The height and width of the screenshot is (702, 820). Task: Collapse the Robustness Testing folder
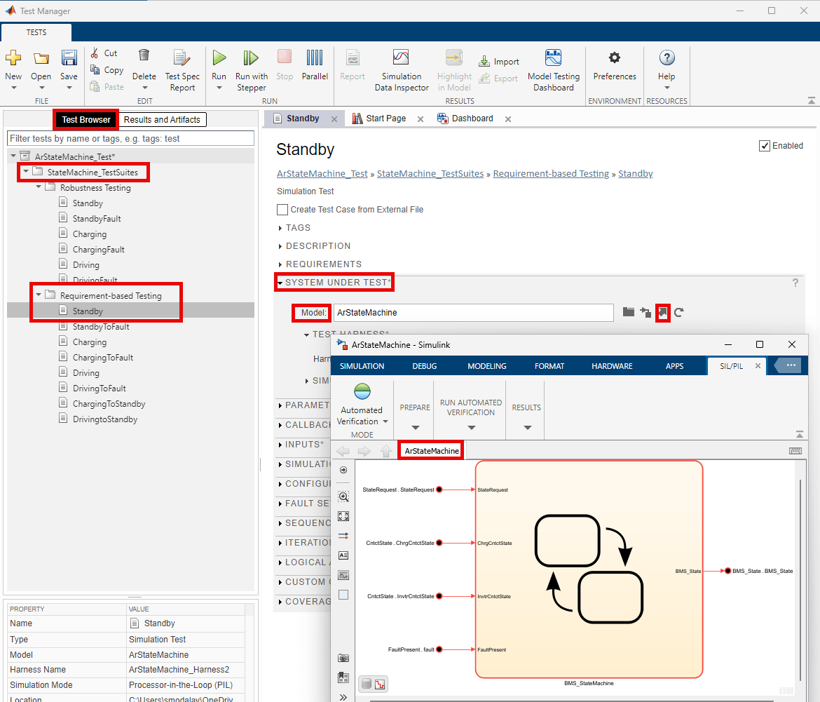(x=40, y=187)
